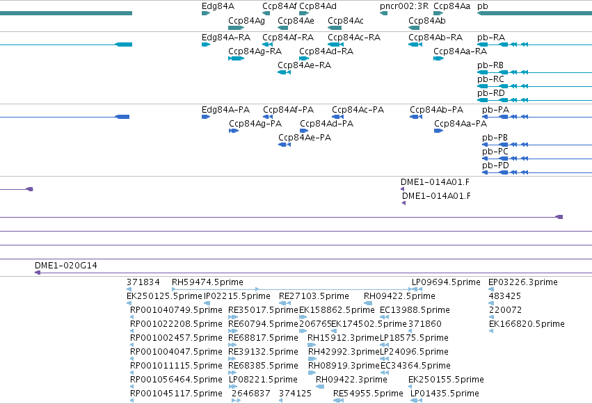The image size is (592, 404).
Task: Select the EP03226.3prime EST
Action: 491,289
